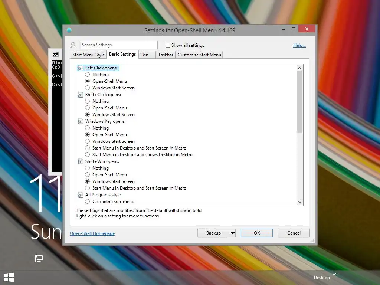Click the settings list scrollbar thumb
The width and height of the screenshot is (380, 285).
[x=299, y=102]
